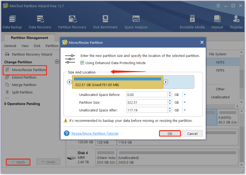Toggle Using Enhanced Data Protecting Mode checkbox
Image resolution: width=246 pixels, height=175 pixels.
[x=82, y=63]
